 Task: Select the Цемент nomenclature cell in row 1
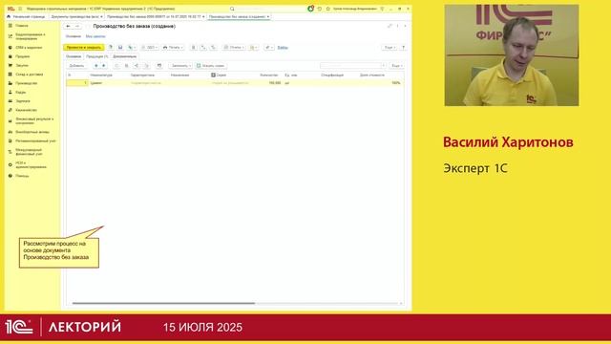109,83
